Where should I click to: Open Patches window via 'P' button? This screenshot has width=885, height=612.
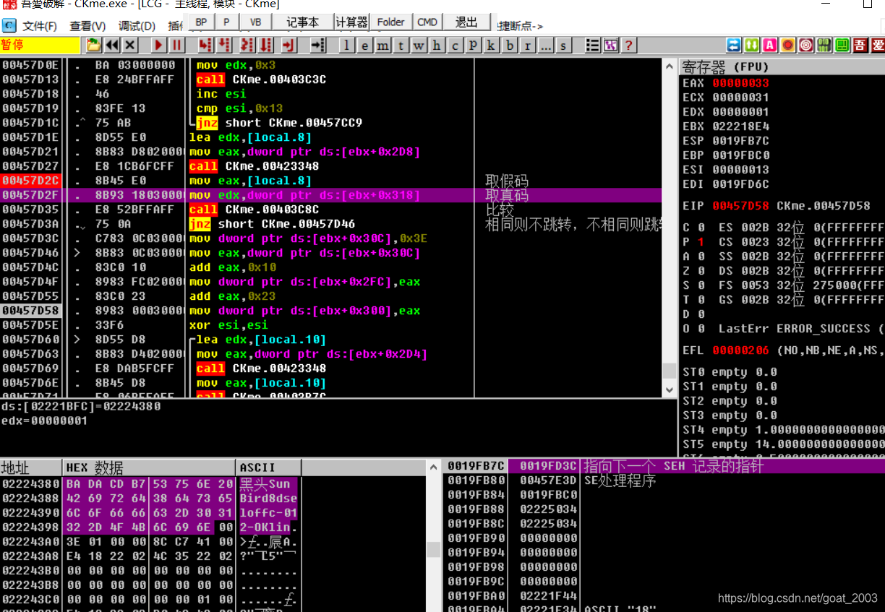tap(474, 46)
